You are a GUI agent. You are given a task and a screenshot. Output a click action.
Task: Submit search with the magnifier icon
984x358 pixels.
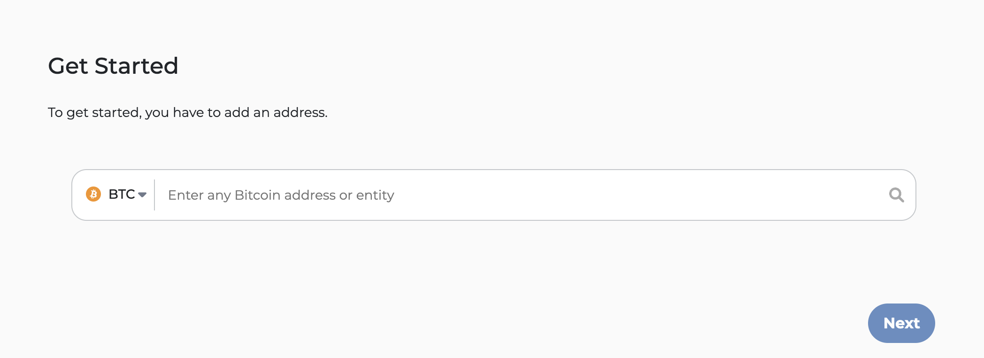[x=896, y=195]
